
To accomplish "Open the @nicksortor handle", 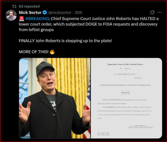I will pyautogui.click(x=60, y=13).
